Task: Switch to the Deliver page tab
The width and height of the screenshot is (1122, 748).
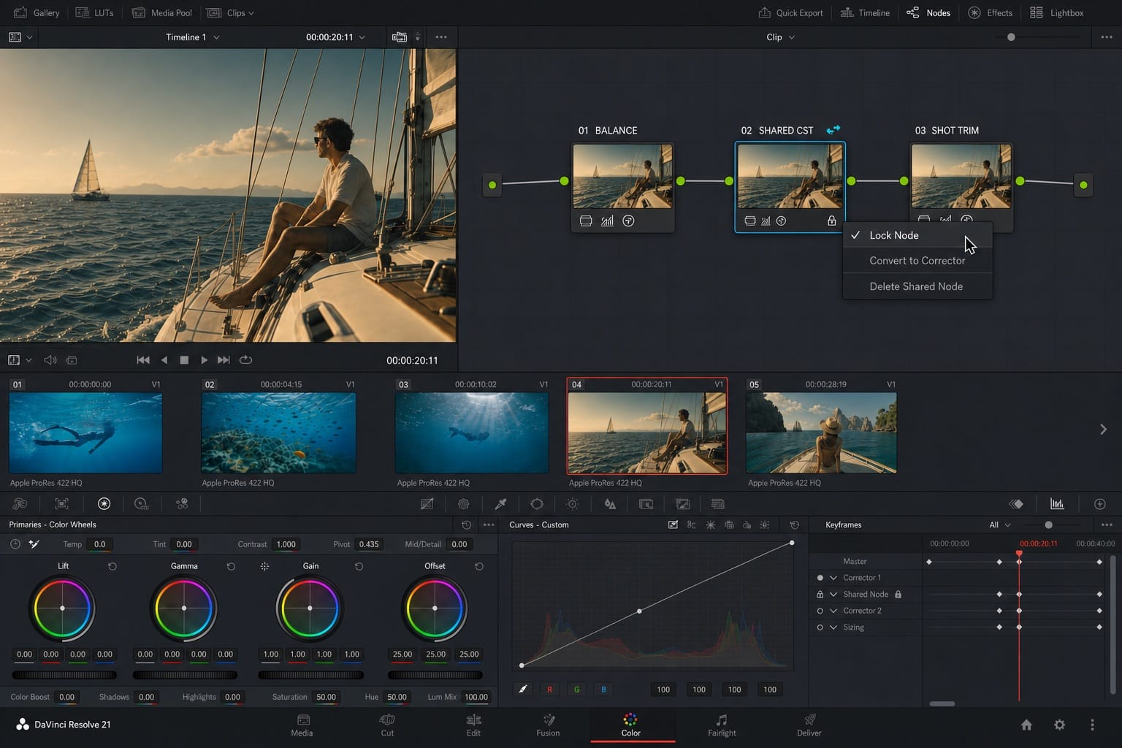Action: [809, 725]
